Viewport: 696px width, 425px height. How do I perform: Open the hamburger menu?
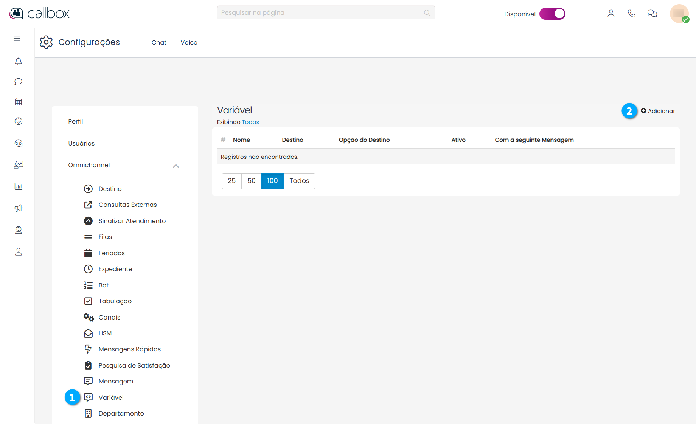pos(17,39)
